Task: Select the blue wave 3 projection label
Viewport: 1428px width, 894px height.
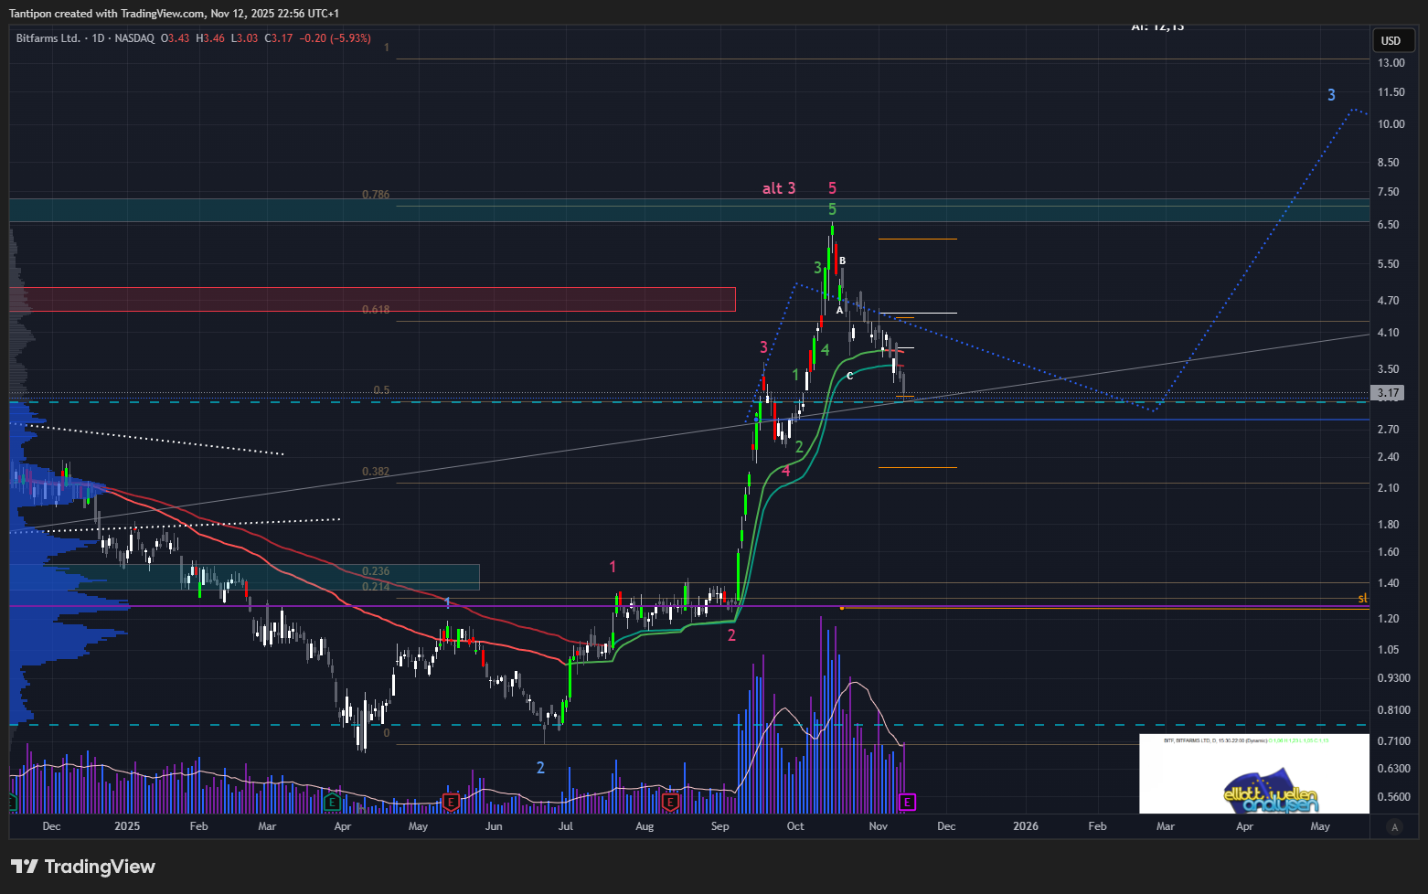Action: [x=1331, y=95]
